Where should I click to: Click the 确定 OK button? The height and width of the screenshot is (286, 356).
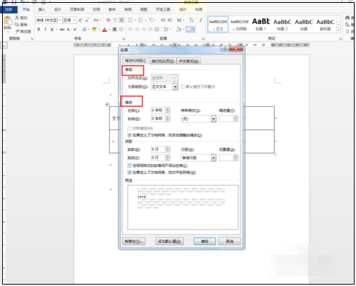pos(205,241)
